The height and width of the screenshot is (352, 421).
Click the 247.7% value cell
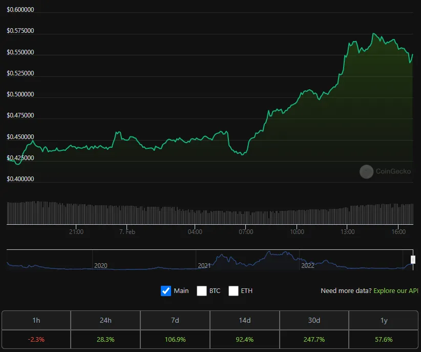click(314, 339)
